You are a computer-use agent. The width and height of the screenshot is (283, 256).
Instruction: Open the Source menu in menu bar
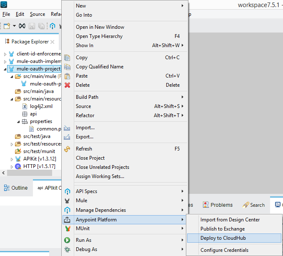[x=38, y=14]
